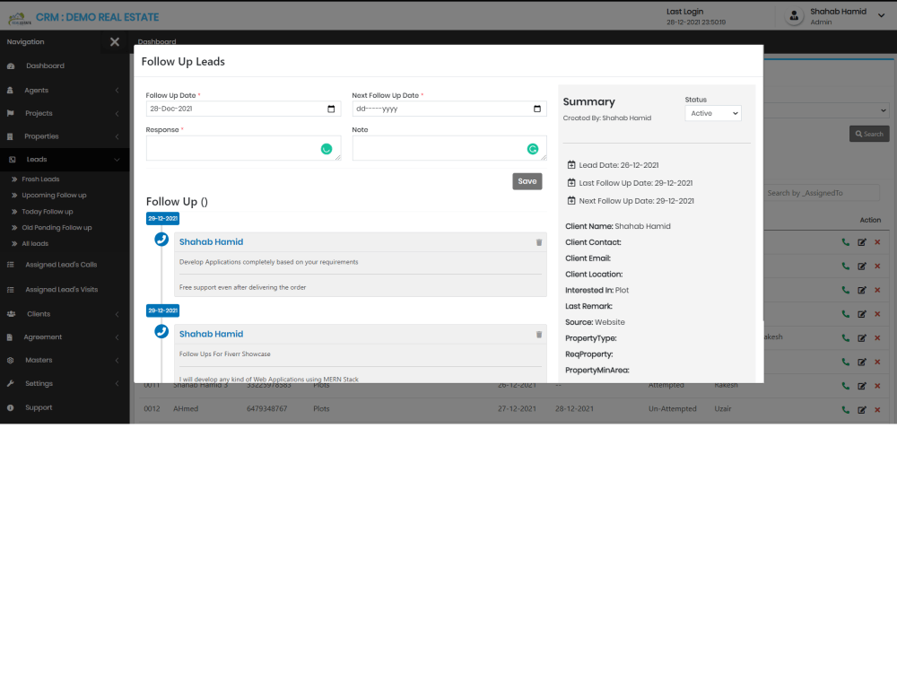Screen dimensions: 897x673
Task: Click edit icon in Attempted Rakesh row
Action: point(861,386)
